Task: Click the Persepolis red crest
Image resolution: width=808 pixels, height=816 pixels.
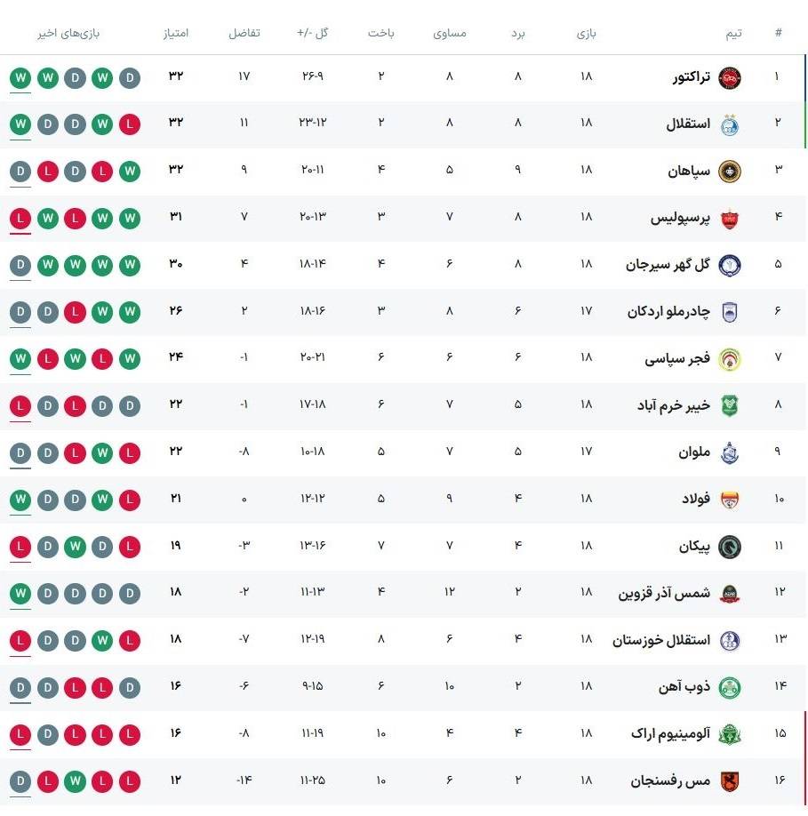Action: [x=729, y=219]
